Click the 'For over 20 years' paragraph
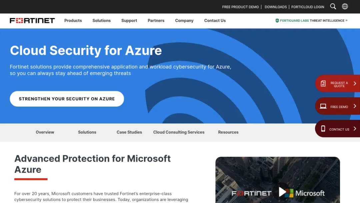Screen dimensions: 360x203 pos(101,197)
